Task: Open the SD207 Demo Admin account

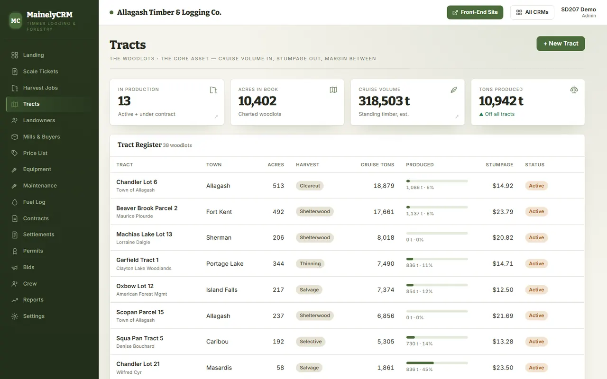Action: pyautogui.click(x=578, y=12)
